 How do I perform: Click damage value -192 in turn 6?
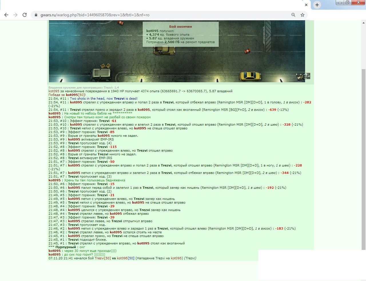[270, 188]
